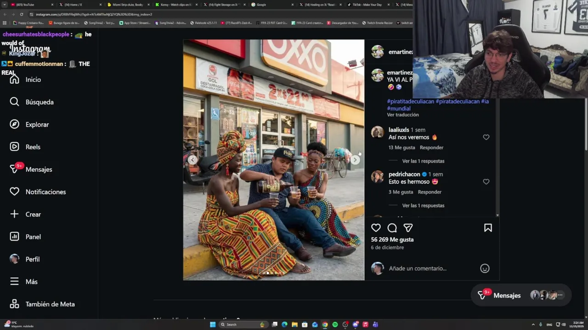Like the laaliuxls comment
588x330 pixels.
(486, 137)
